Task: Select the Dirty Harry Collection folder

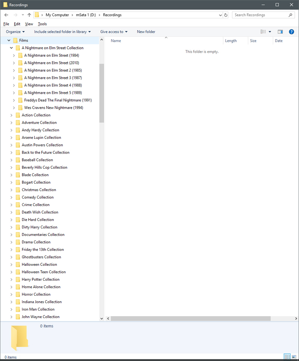Action: (39, 227)
